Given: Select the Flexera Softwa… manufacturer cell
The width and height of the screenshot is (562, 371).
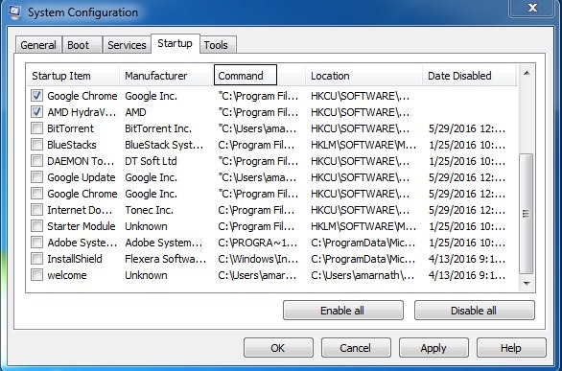Looking at the screenshot, I should click(x=166, y=259).
